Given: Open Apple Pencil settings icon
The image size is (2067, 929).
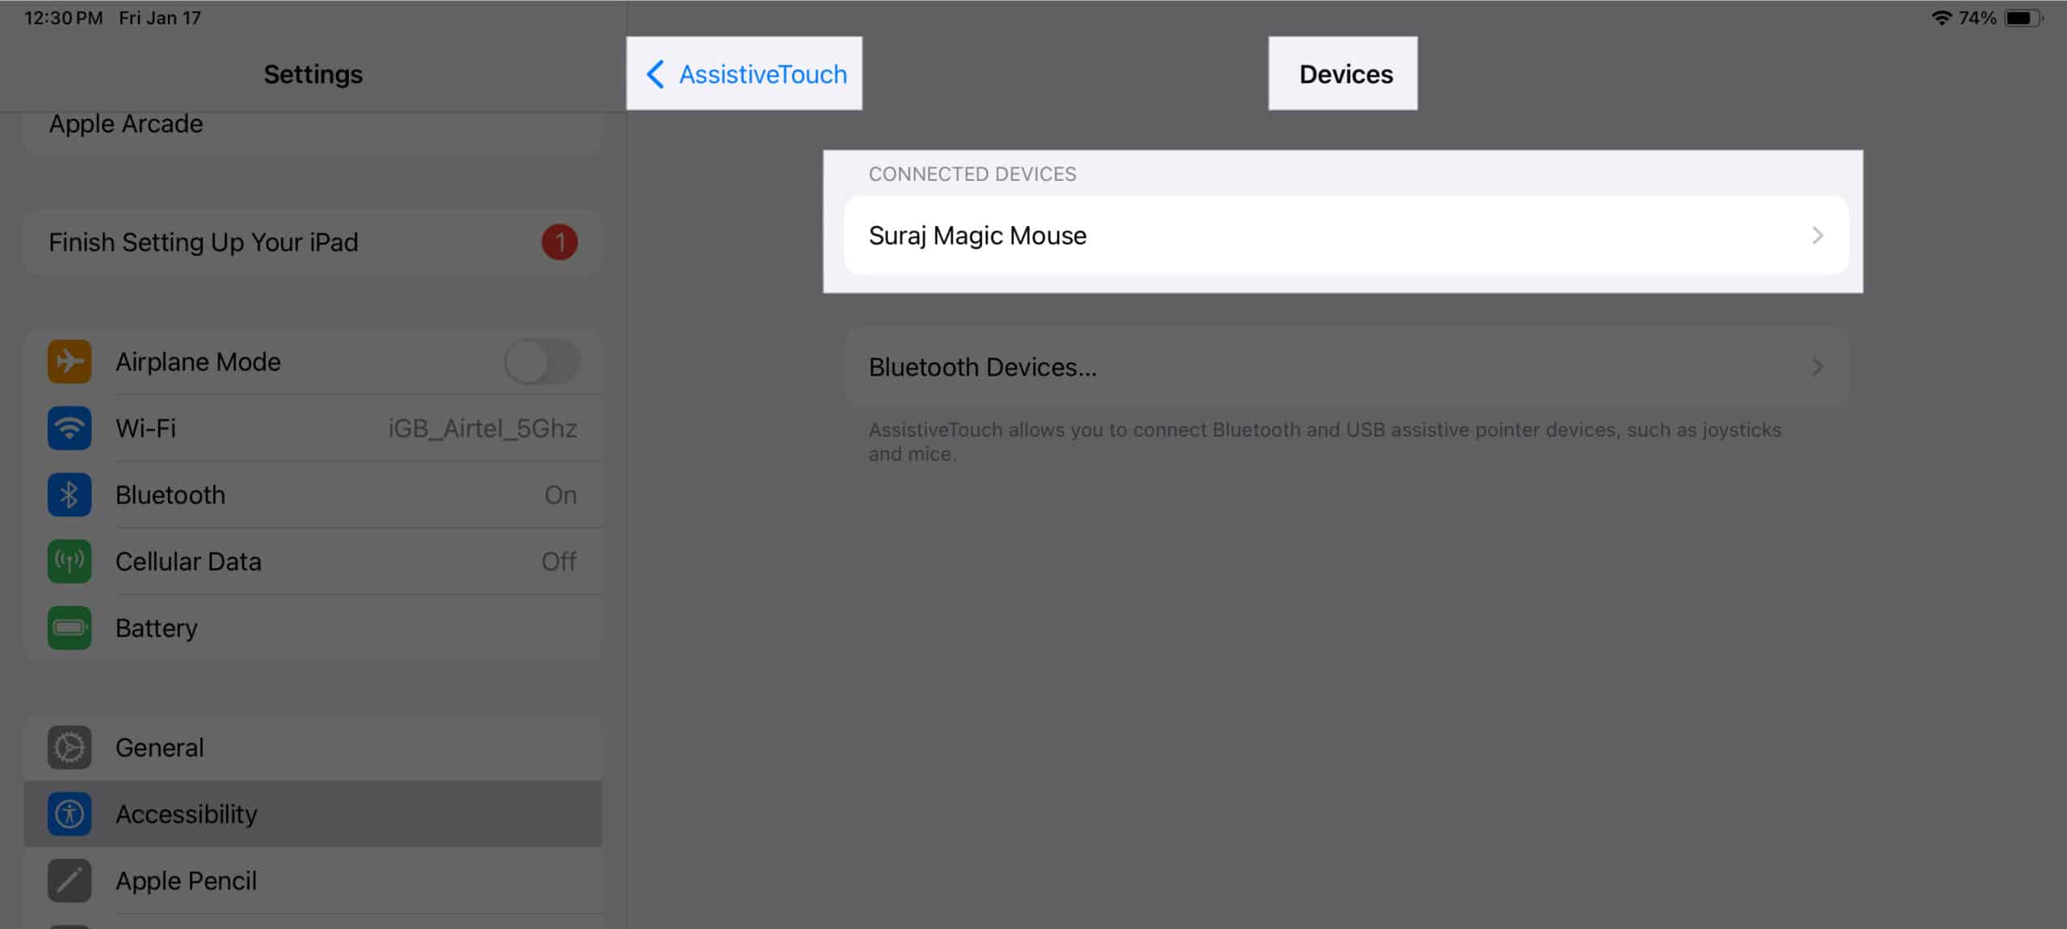Looking at the screenshot, I should tap(69, 881).
